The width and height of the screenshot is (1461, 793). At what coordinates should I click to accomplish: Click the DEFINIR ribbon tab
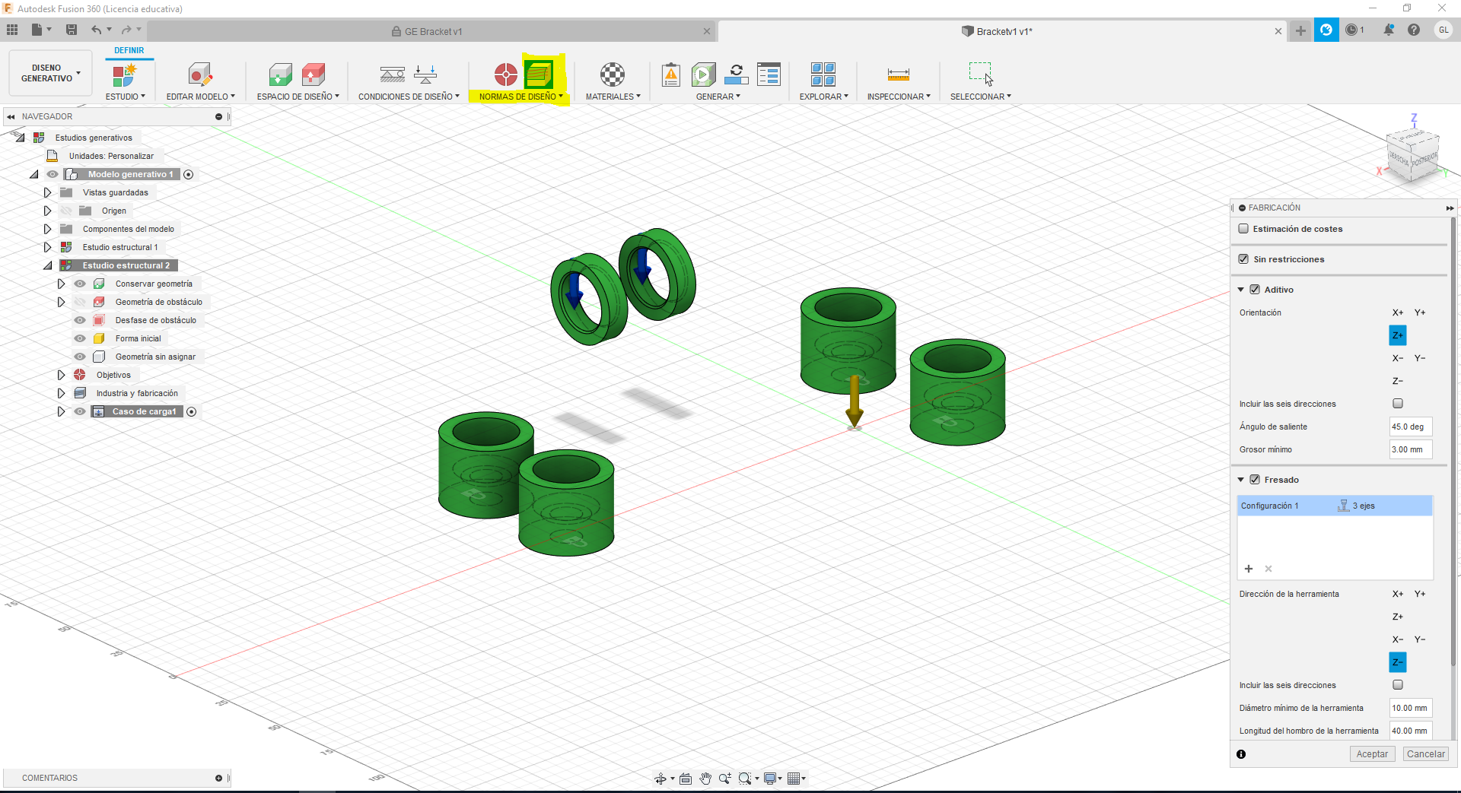[129, 50]
